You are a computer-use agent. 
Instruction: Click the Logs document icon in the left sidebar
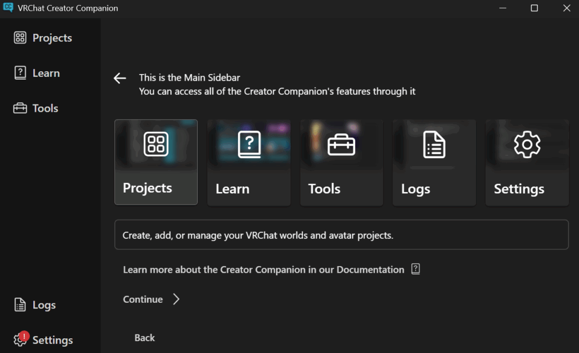coord(20,305)
